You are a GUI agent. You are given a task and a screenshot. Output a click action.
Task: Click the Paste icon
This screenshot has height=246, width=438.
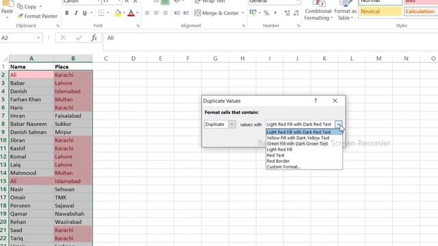point(7,4)
